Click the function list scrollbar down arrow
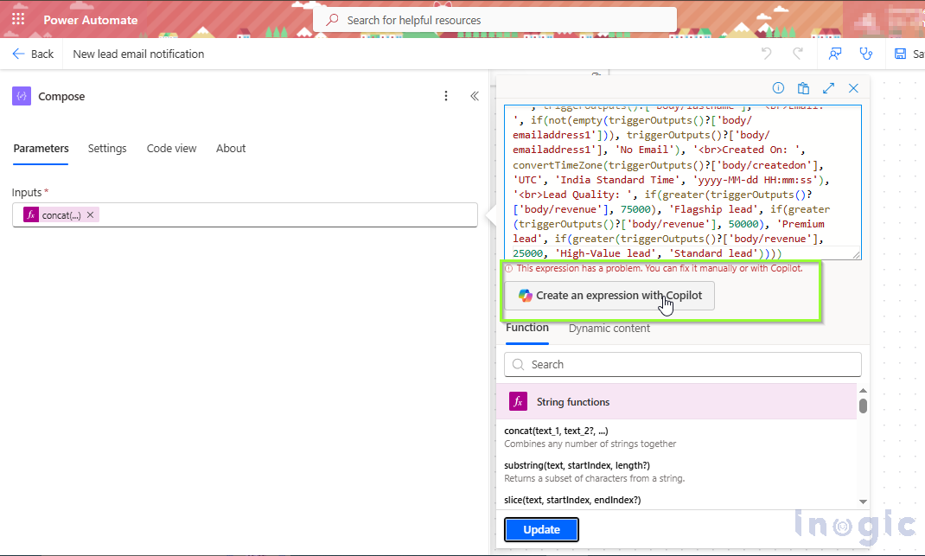Image resolution: width=925 pixels, height=556 pixels. 863,502
